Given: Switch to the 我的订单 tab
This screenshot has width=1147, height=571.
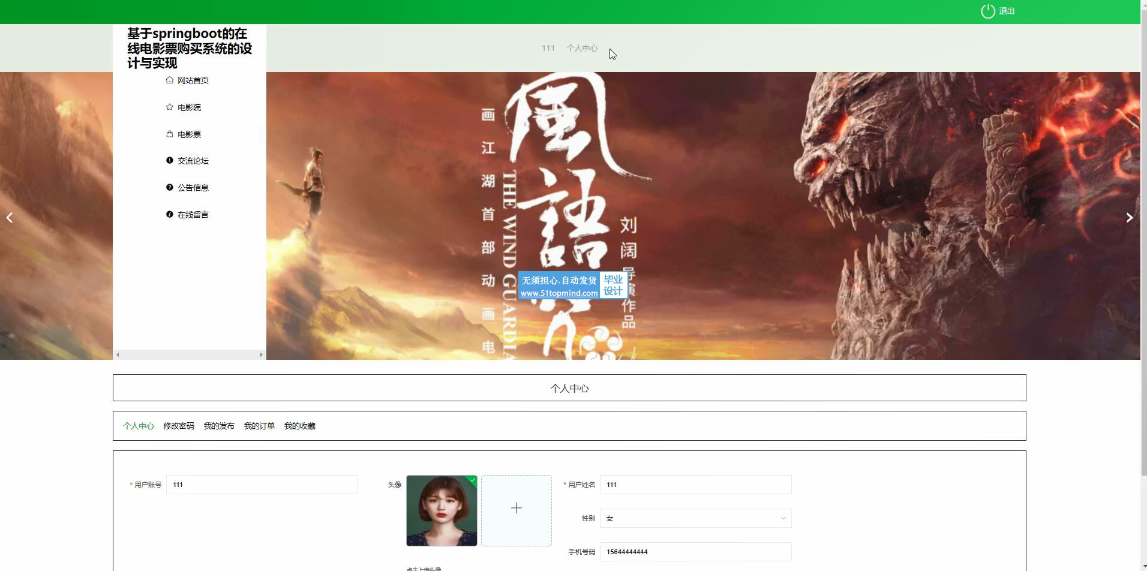Looking at the screenshot, I should tap(259, 426).
